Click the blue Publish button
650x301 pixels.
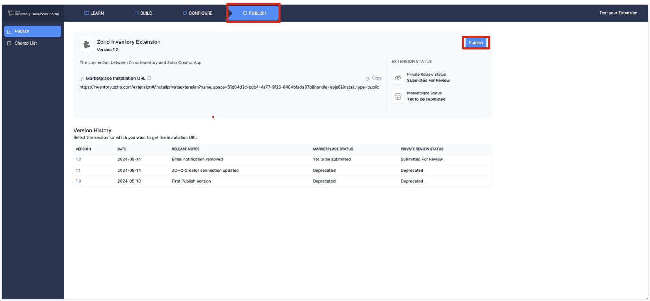(x=476, y=43)
